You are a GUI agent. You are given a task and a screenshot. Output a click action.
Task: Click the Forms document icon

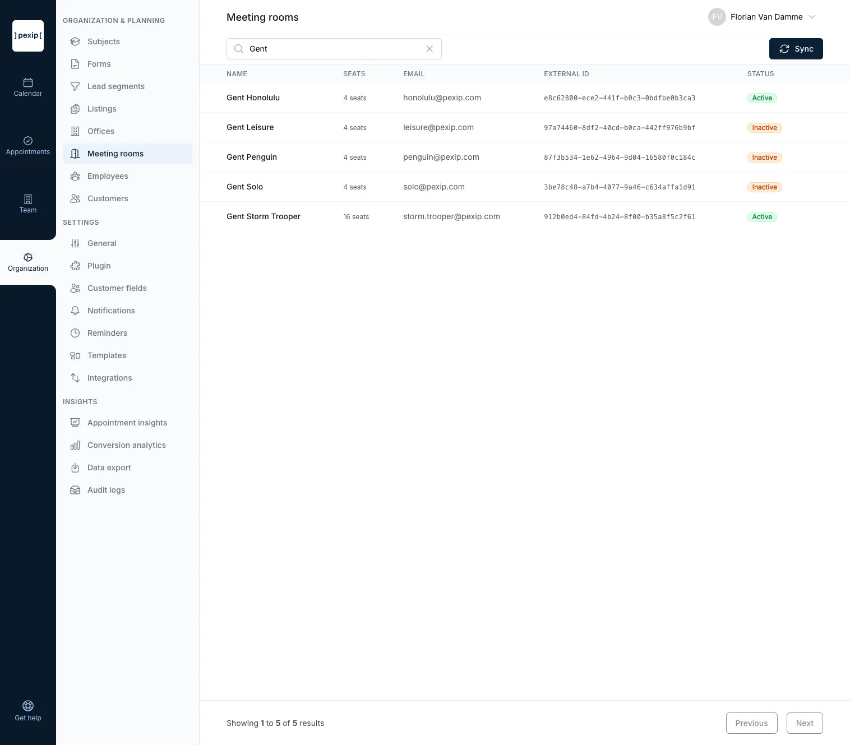click(x=75, y=64)
